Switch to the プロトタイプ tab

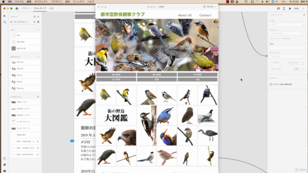coord(39,9)
